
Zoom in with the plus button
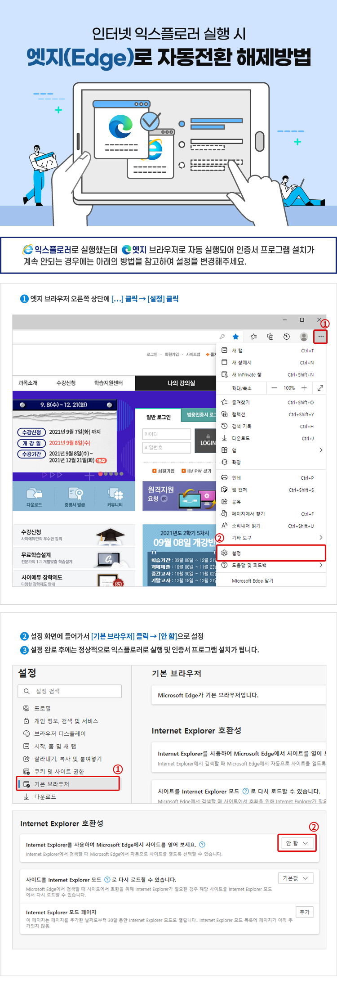[304, 388]
